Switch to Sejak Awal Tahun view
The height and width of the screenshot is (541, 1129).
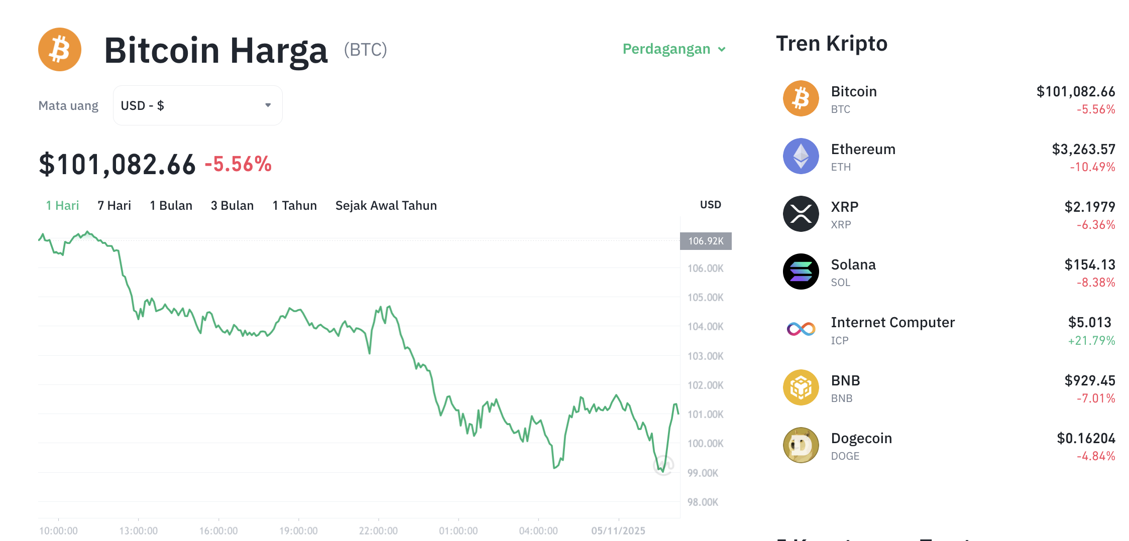(386, 205)
